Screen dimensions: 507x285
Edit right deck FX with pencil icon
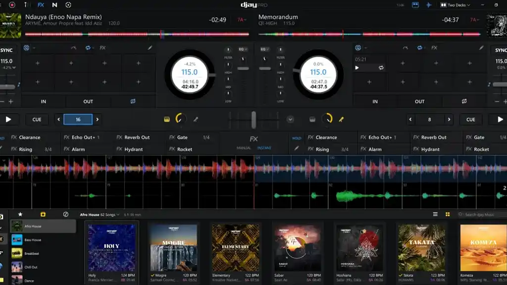[297, 148]
